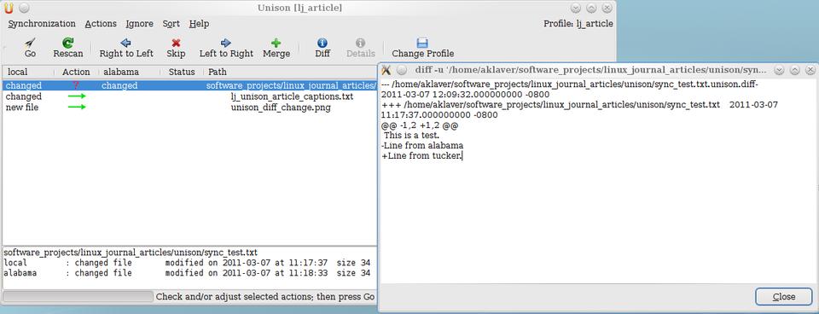This screenshot has width=819, height=314.
Task: Open the Synchronization menu
Action: [42, 24]
